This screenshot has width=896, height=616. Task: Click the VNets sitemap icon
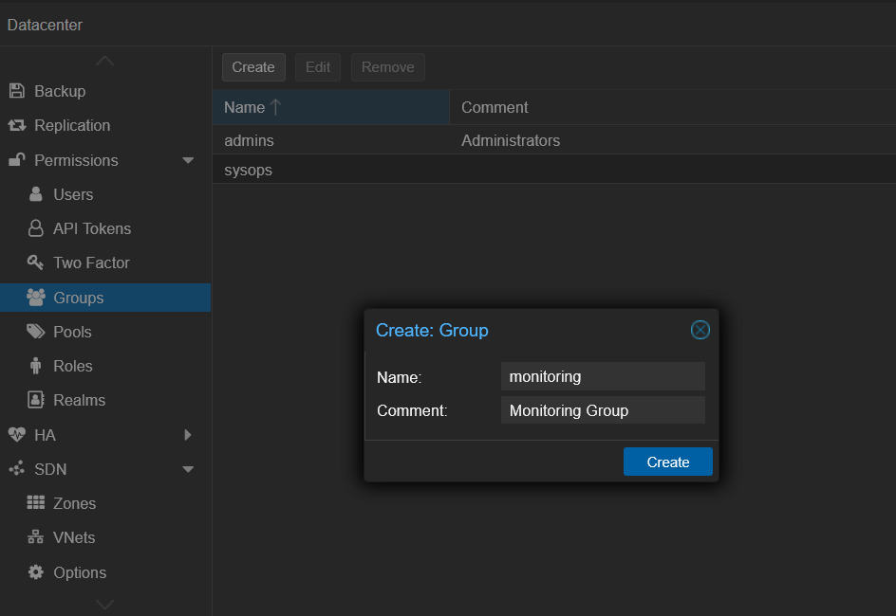(x=35, y=537)
